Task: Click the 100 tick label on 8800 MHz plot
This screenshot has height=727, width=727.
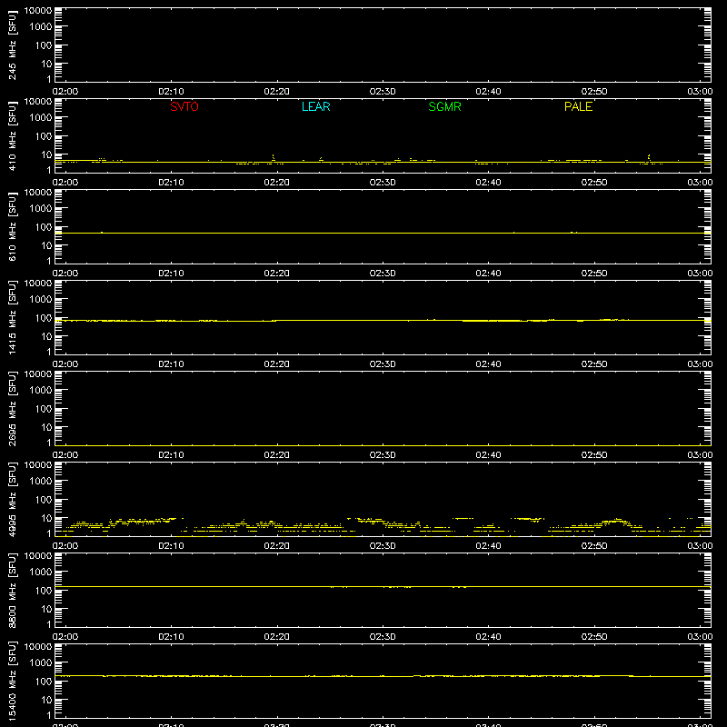Action: (x=44, y=591)
